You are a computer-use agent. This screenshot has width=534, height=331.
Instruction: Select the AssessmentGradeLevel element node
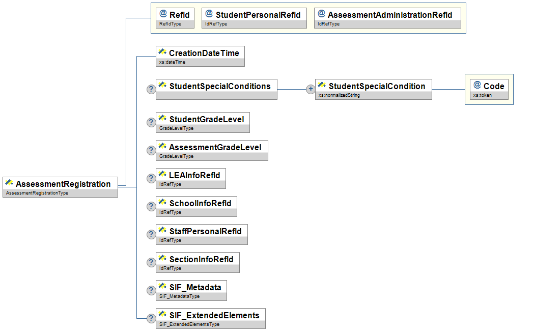[x=214, y=147]
